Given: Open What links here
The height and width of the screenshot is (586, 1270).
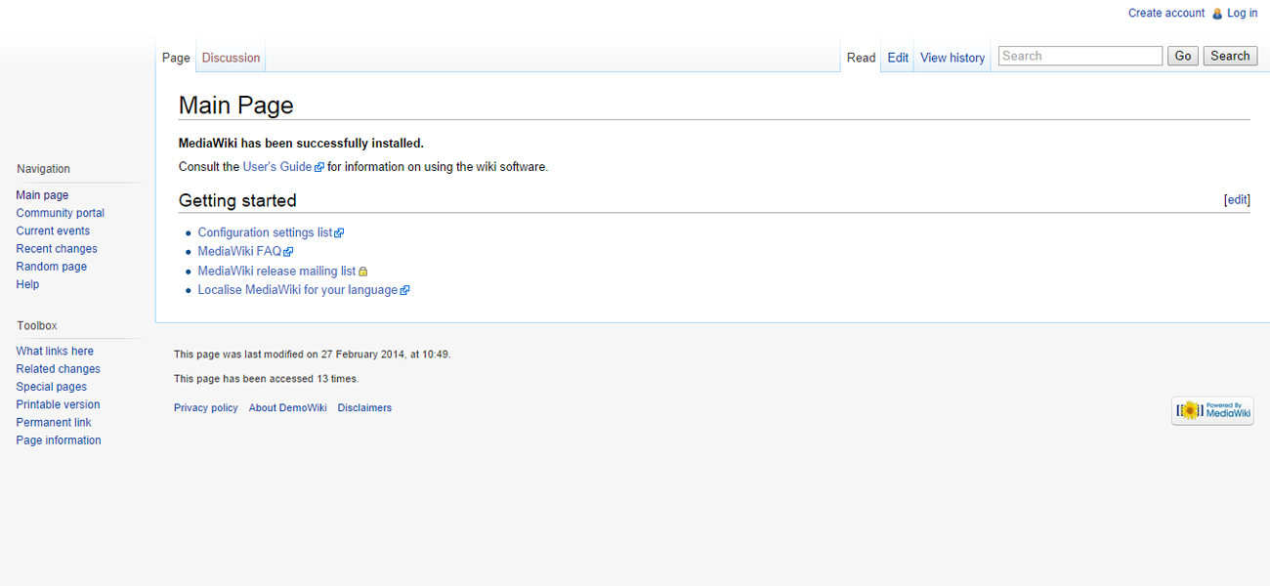Looking at the screenshot, I should (x=55, y=351).
